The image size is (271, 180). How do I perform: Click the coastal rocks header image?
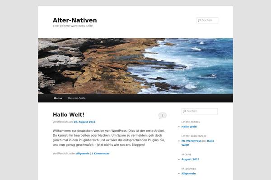[135, 66]
